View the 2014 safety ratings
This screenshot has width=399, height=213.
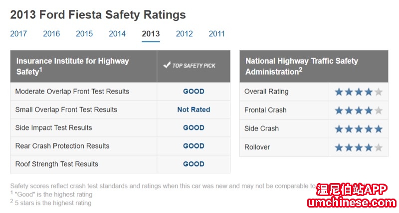coord(117,34)
